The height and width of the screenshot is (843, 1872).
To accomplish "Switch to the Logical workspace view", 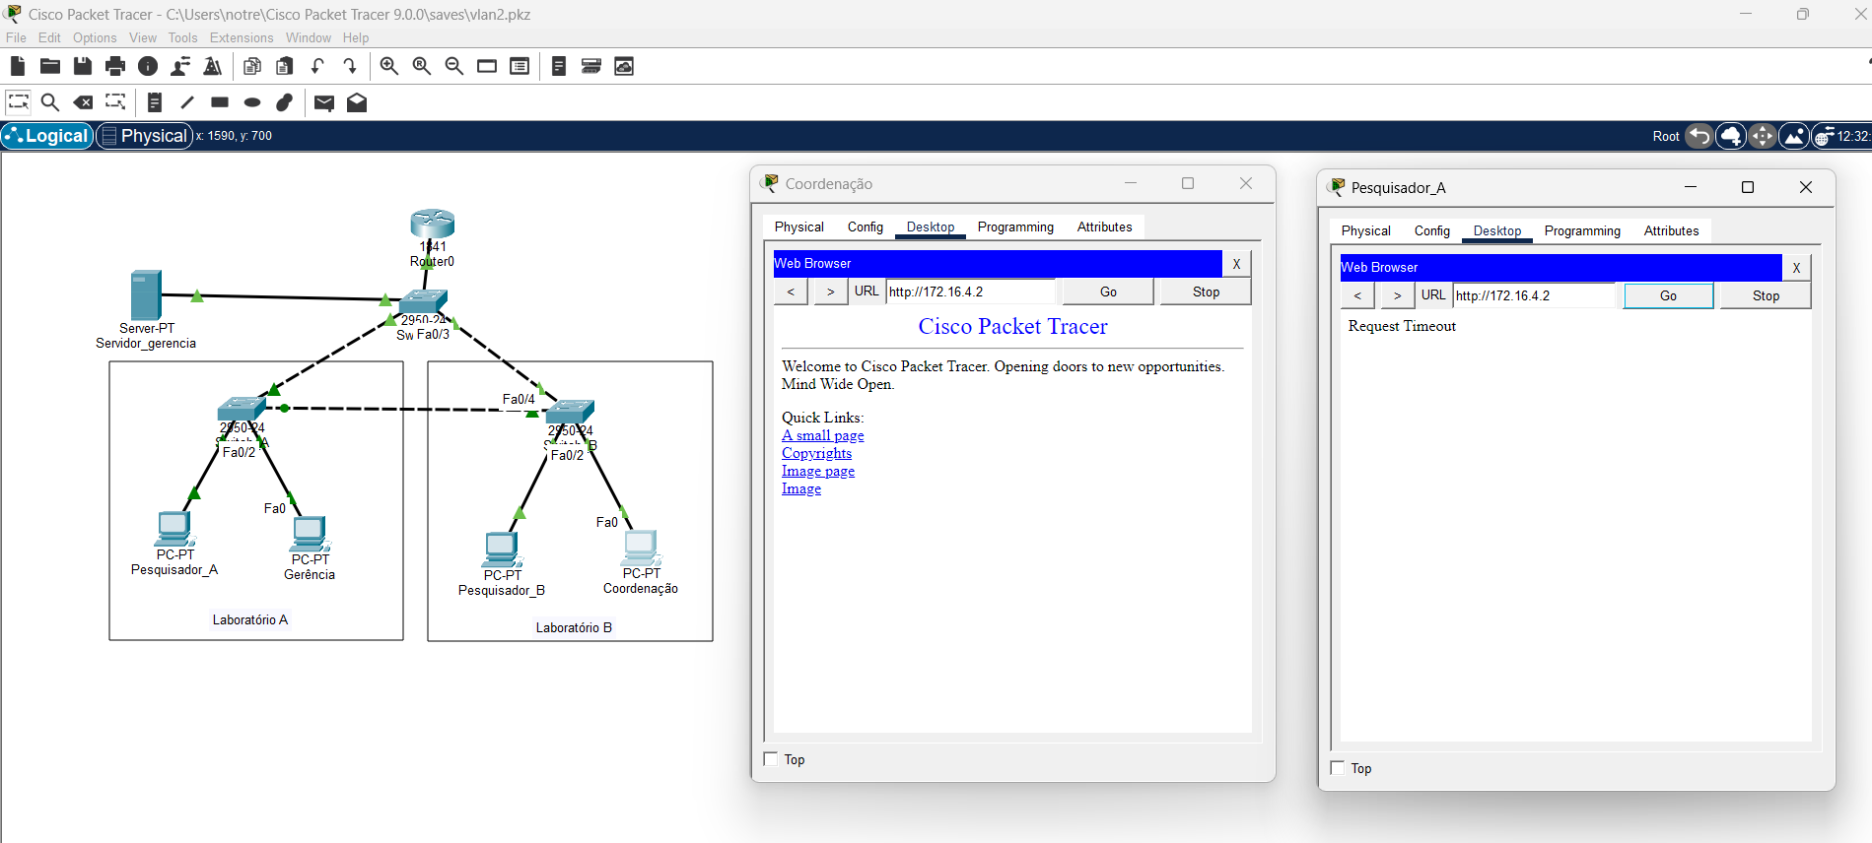I will click(47, 136).
